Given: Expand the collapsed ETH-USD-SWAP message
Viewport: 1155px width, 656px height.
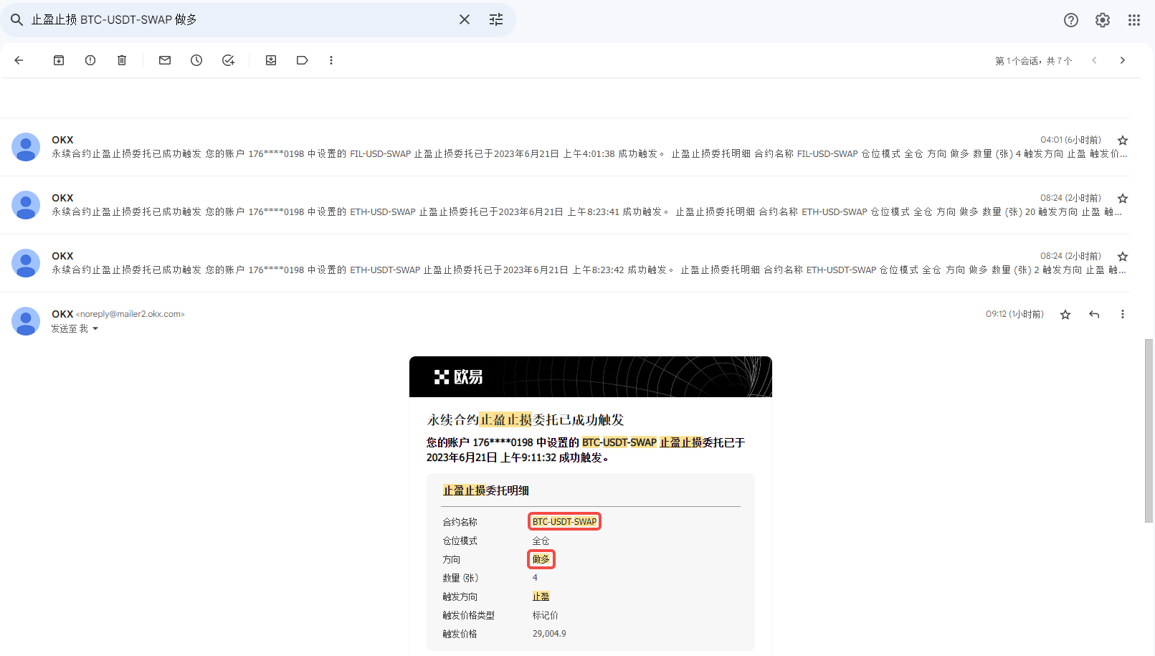Looking at the screenshot, I should pyautogui.click(x=565, y=205).
